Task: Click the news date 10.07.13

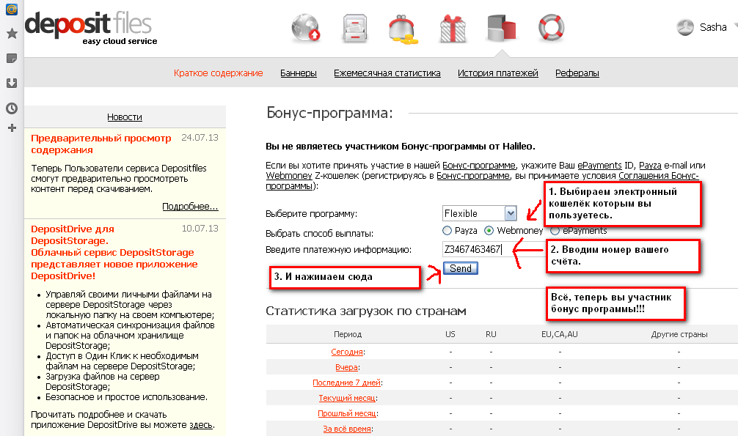Action: (200, 229)
